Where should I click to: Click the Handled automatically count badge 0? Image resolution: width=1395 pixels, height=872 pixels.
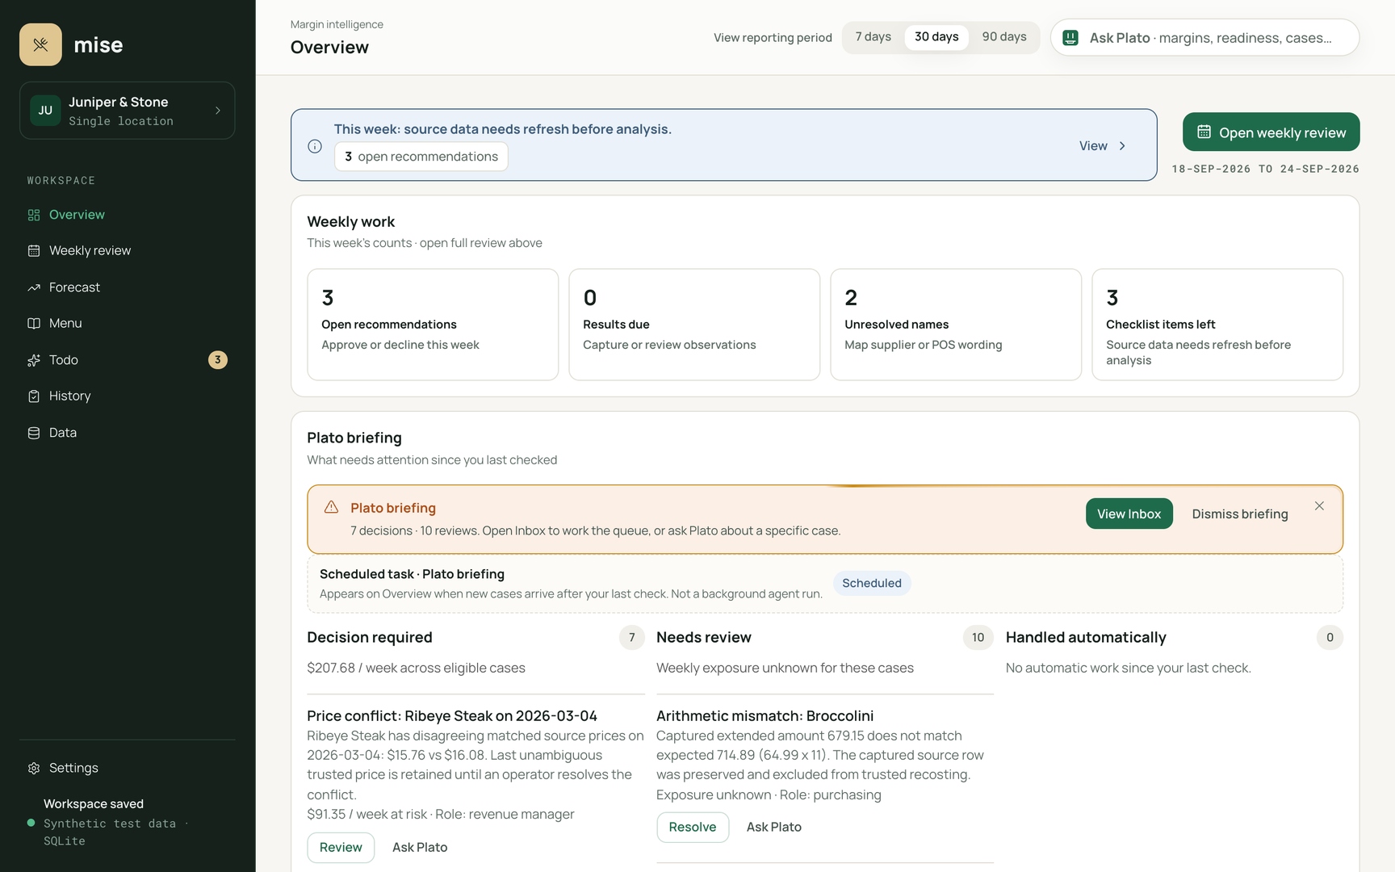pyautogui.click(x=1330, y=638)
